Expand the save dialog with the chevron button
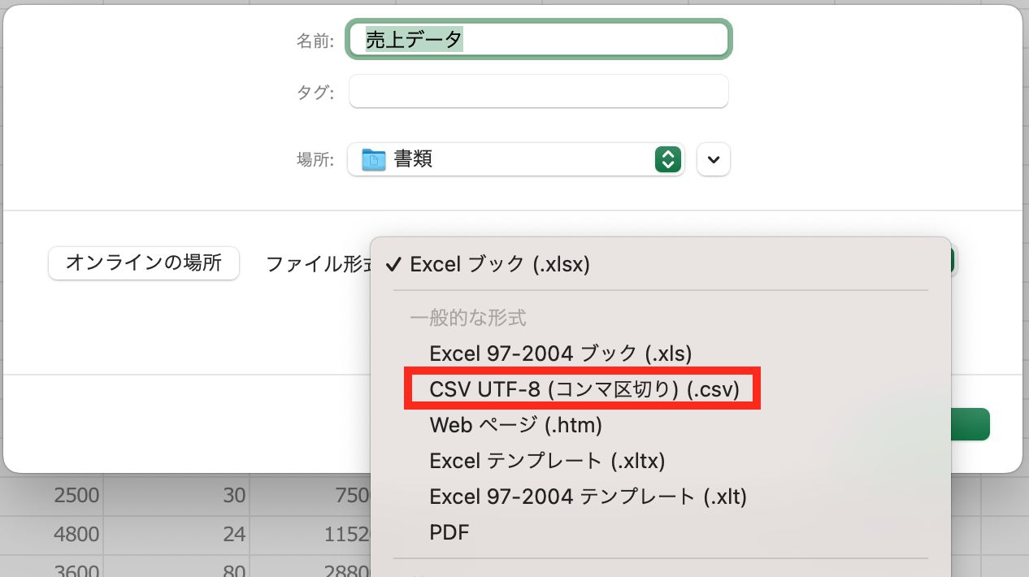The width and height of the screenshot is (1029, 577). (x=714, y=159)
